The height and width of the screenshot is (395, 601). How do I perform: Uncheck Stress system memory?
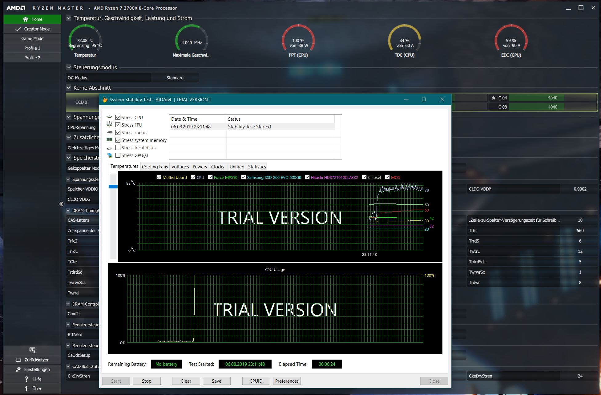click(118, 140)
